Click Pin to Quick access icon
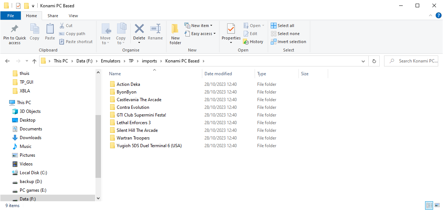 point(15,28)
